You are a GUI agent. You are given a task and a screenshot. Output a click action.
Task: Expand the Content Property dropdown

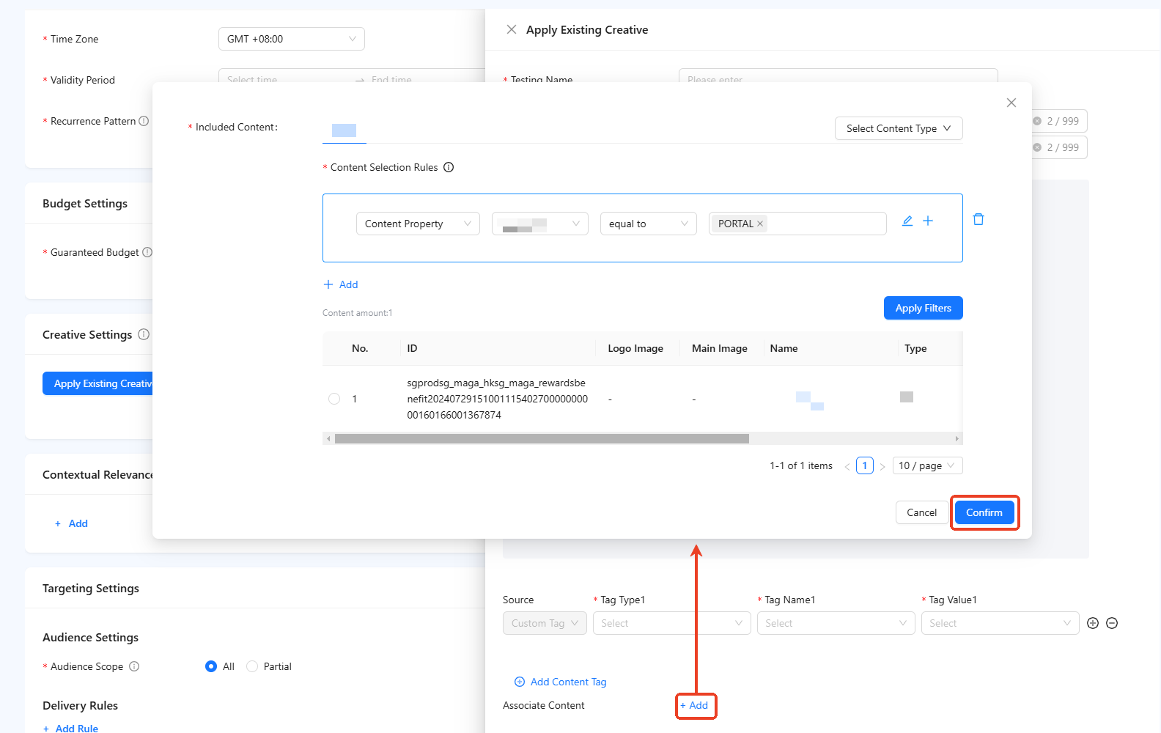(x=418, y=224)
